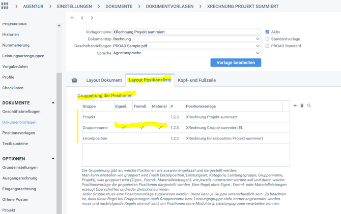This screenshot has height=214, width=341.
Task: Add a grouping row with plus icon
Action: pos(295,106)
